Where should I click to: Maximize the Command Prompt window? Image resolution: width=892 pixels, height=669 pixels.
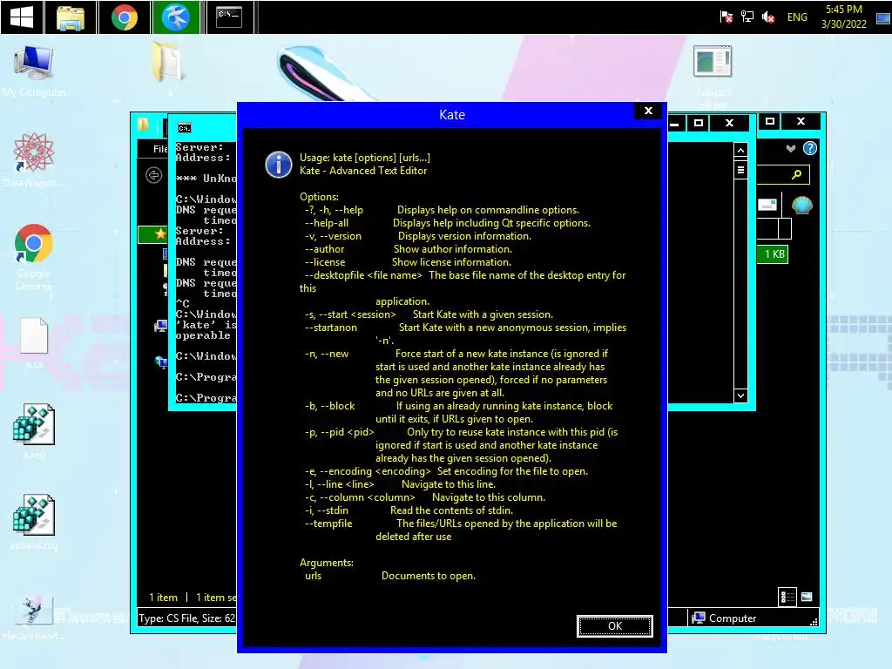coord(699,123)
